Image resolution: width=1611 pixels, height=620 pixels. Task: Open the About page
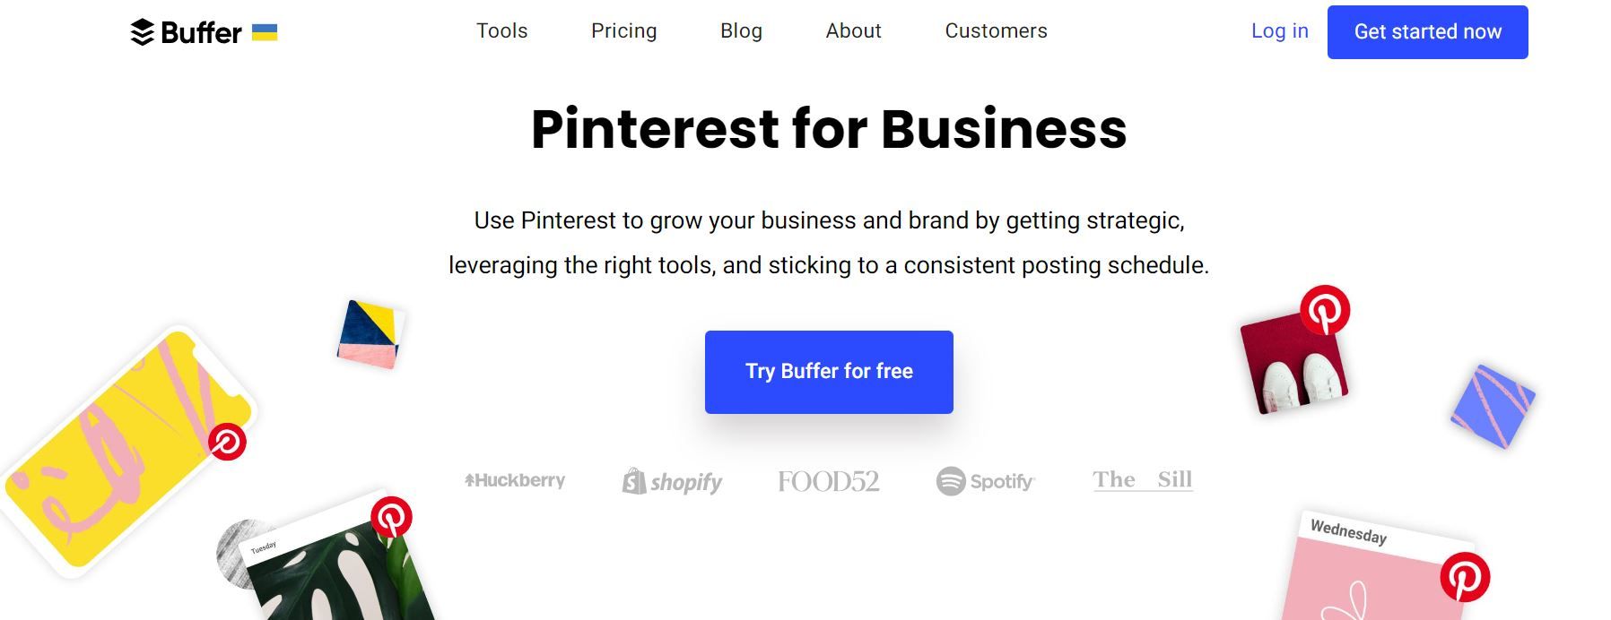853,30
